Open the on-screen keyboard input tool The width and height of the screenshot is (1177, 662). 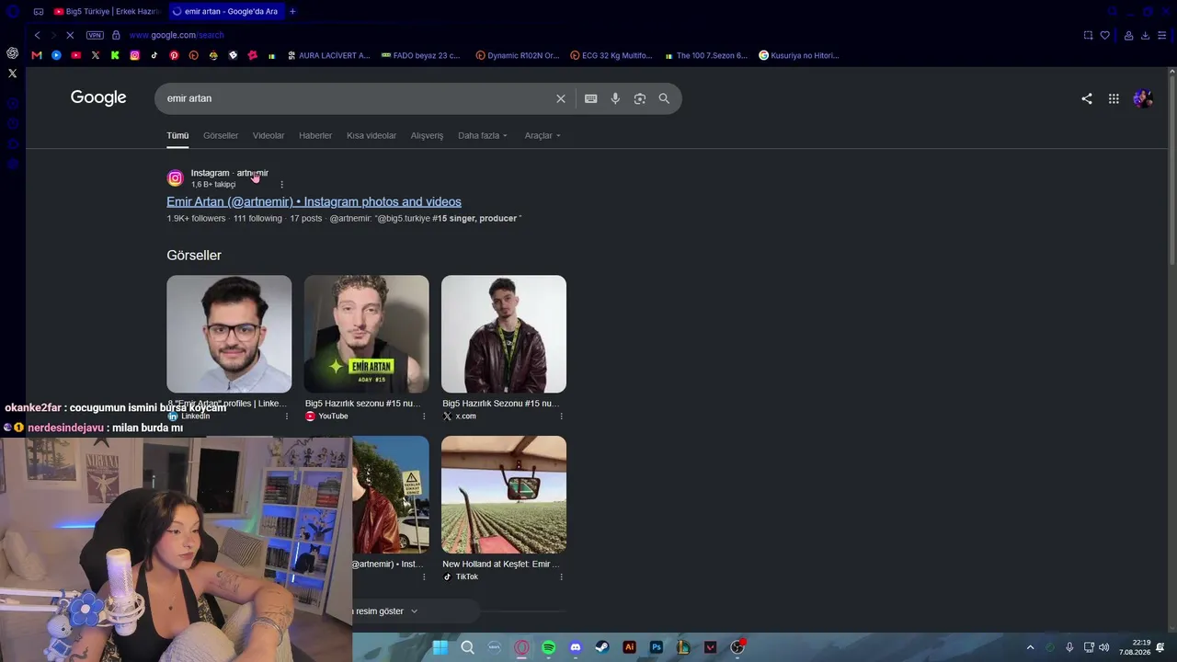point(591,98)
